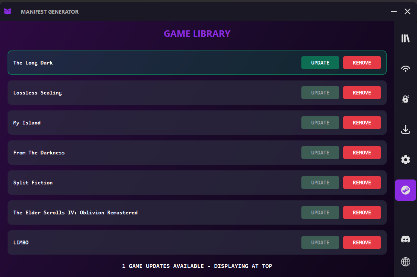Click the purple Manifest Generator logo
The height and width of the screenshot is (277, 417).
pos(8,11)
